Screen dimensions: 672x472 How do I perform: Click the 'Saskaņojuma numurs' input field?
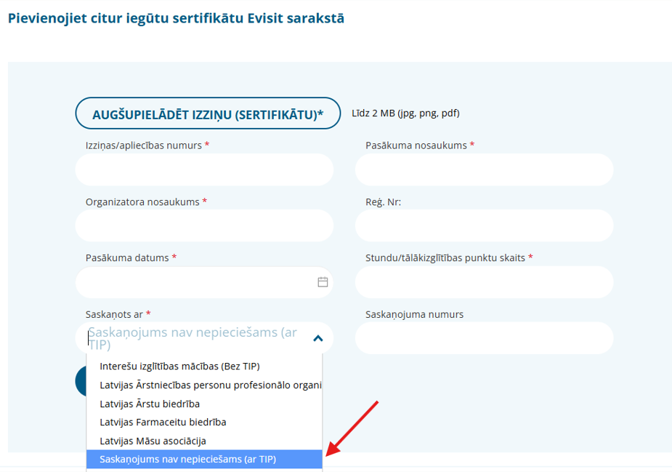pos(484,338)
